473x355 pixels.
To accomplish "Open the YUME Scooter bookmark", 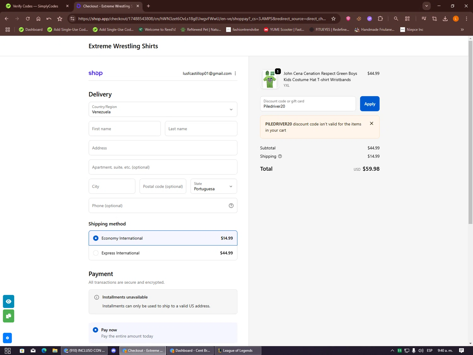I will pos(284,30).
